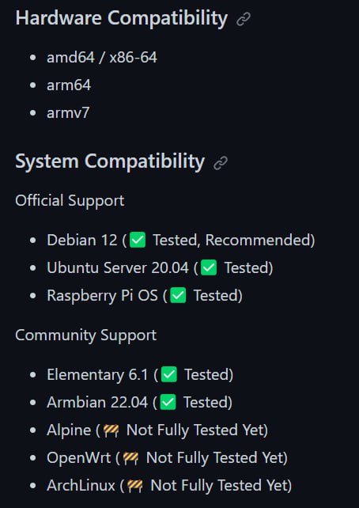Click green checkmark next to Elementary 6.1
Image resolution: width=359 pixels, height=508 pixels.
point(169,374)
